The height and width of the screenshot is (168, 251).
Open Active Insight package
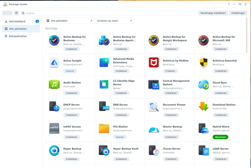(70, 71)
